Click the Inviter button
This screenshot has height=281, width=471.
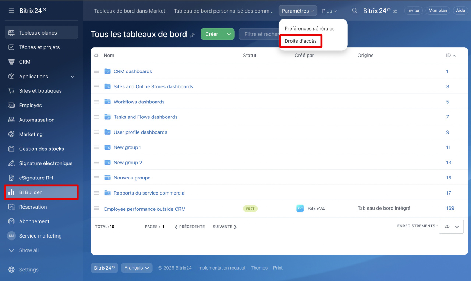[414, 11]
